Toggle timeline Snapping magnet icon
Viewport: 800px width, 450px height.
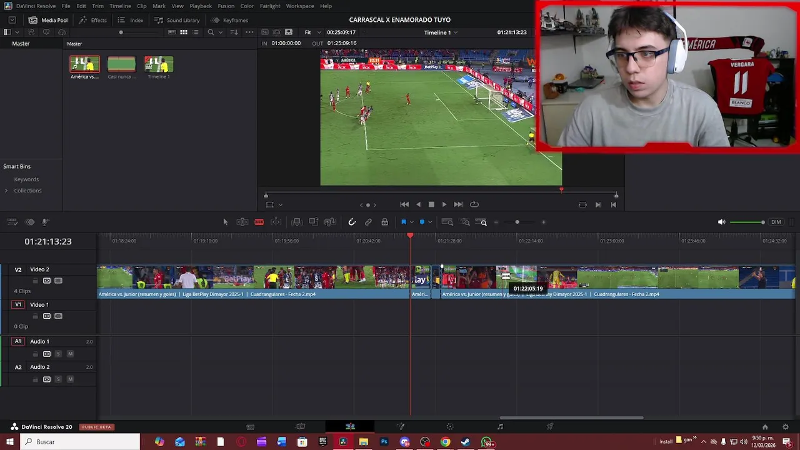tap(352, 222)
